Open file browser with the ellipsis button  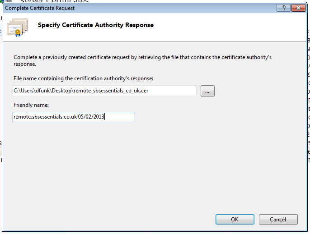tap(207, 91)
